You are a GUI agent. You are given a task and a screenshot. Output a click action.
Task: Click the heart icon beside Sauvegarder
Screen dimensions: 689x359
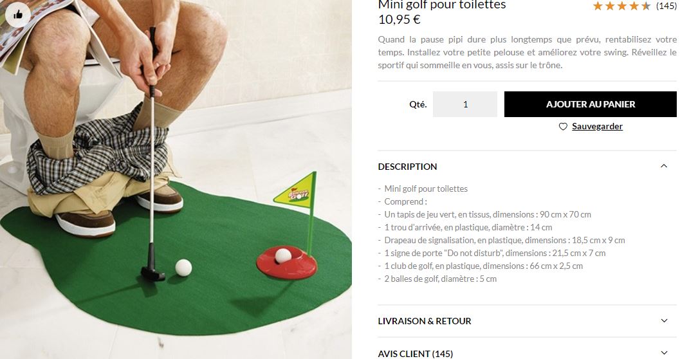[563, 127]
